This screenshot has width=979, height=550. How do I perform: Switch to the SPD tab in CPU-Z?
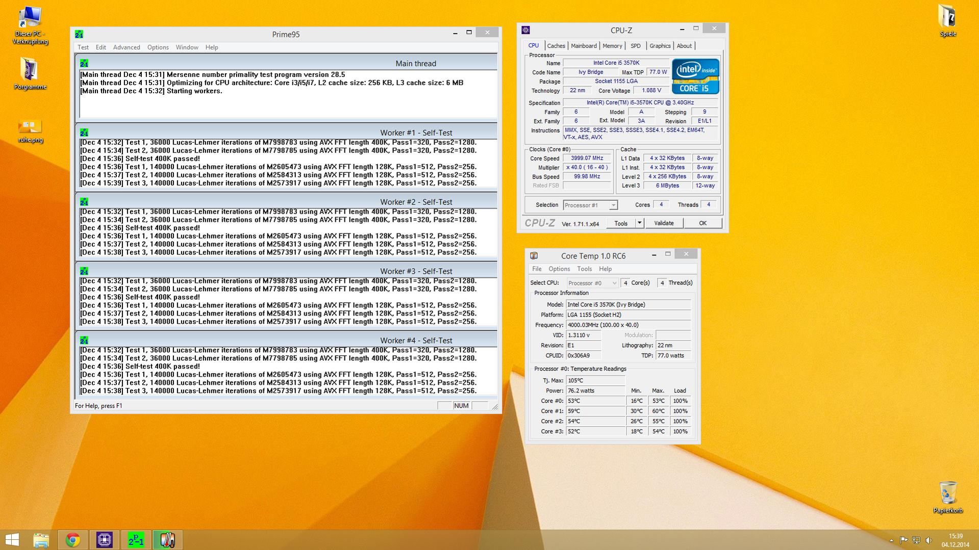(x=636, y=46)
